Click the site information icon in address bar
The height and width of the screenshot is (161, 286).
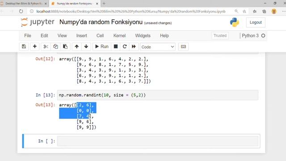click(32, 11)
